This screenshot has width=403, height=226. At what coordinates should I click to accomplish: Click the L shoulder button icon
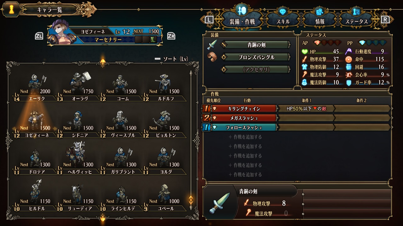click(x=209, y=20)
